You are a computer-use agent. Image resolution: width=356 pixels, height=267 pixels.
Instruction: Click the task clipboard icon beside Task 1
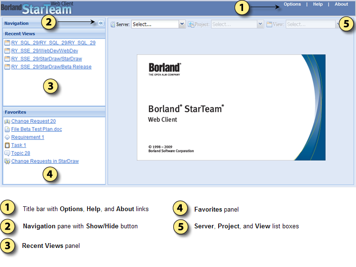[7, 145]
